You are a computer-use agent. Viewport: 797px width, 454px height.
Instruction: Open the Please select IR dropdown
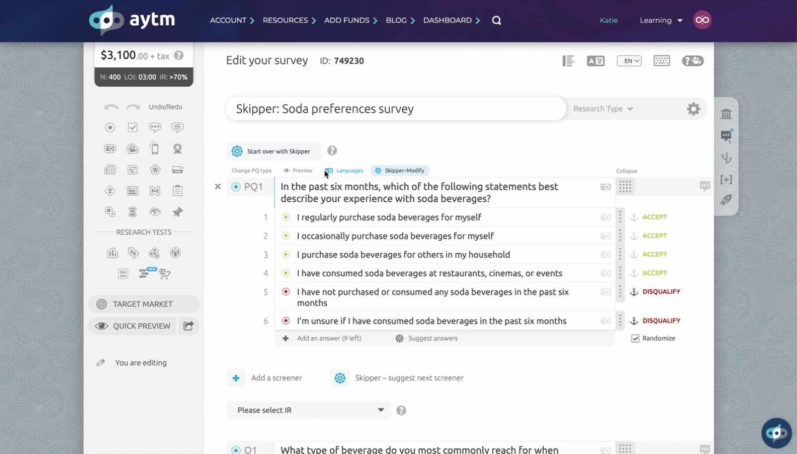pyautogui.click(x=309, y=410)
